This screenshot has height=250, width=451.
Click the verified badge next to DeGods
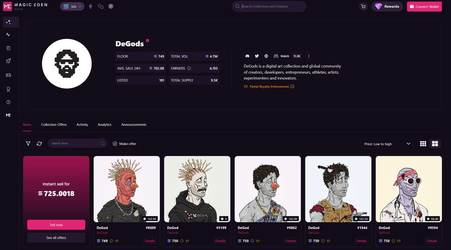tap(147, 41)
